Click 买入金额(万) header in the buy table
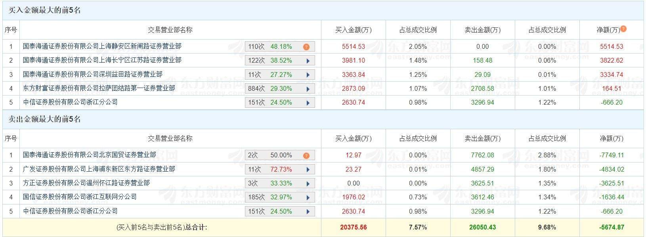The height and width of the screenshot is (237, 646). (x=353, y=30)
